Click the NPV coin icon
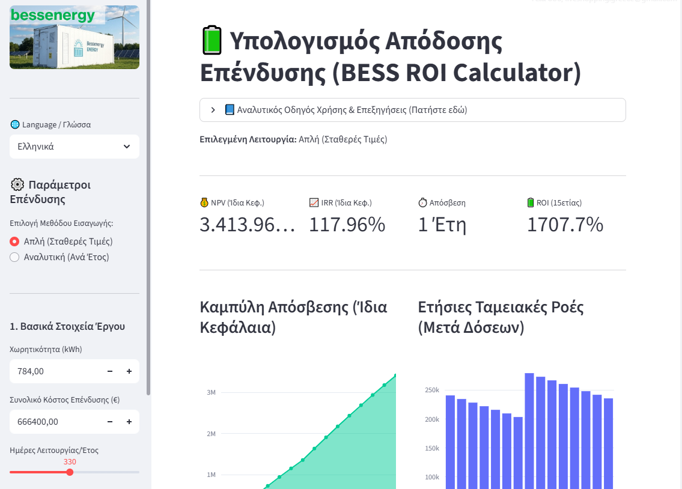682x489 pixels. click(204, 203)
